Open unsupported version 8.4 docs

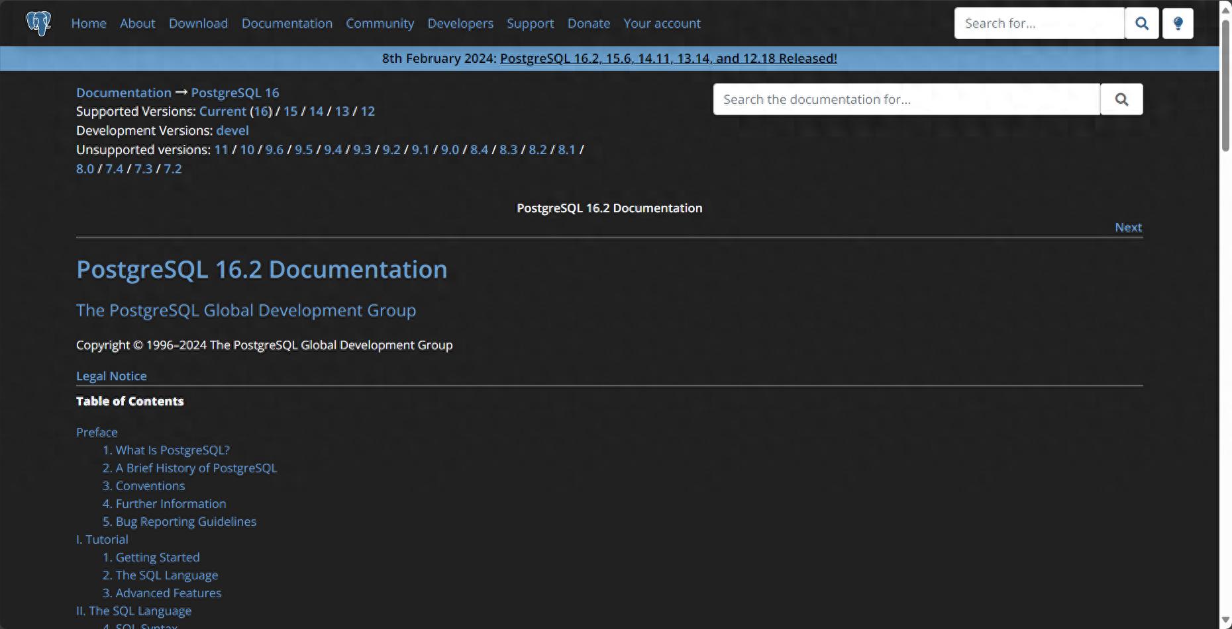(x=479, y=149)
